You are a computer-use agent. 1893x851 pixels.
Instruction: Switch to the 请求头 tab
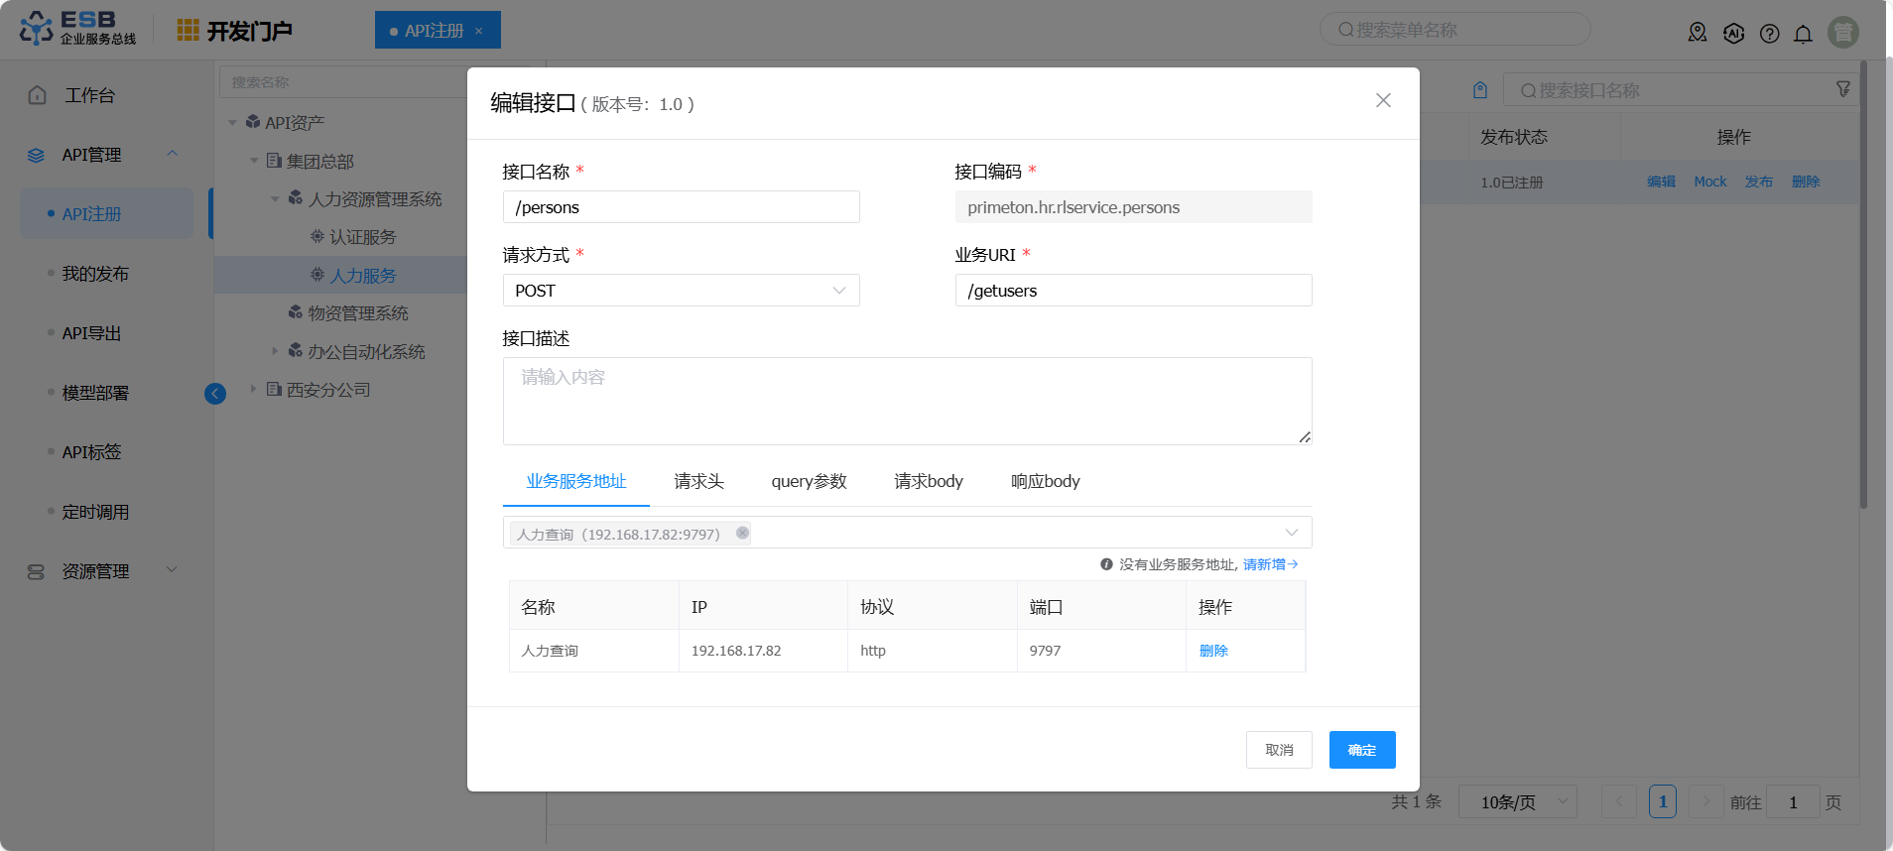[x=698, y=481]
